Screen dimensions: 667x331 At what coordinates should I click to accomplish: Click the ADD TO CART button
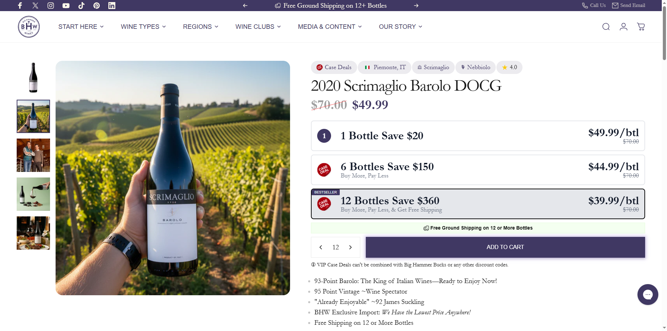point(505,247)
